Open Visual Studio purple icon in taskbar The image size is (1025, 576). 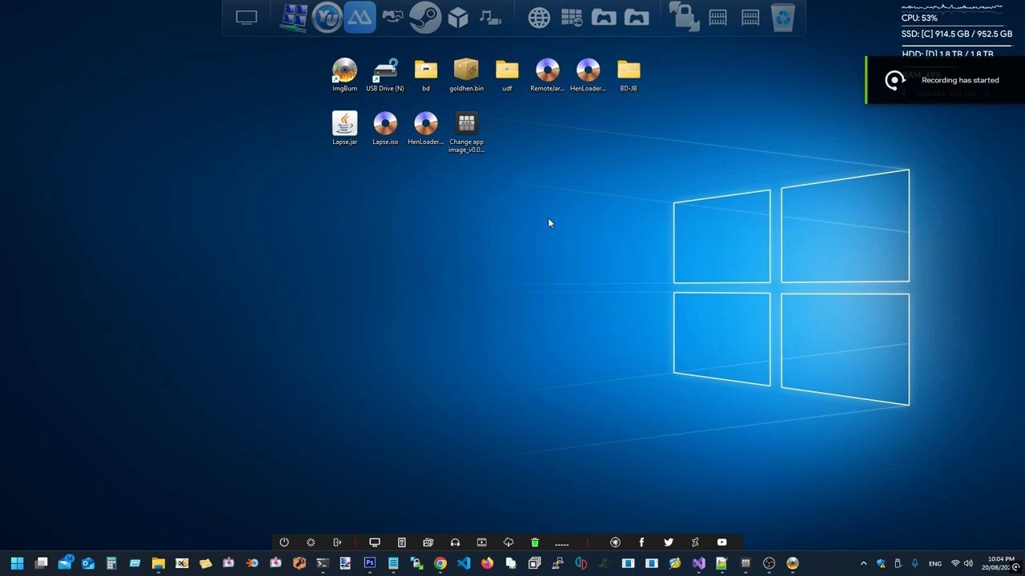[698, 563]
